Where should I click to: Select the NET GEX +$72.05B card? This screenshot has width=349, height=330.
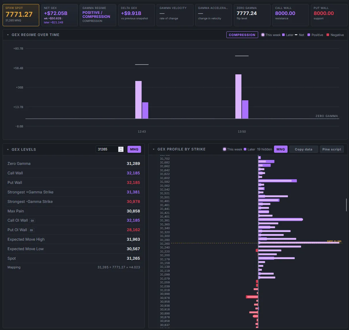(59, 15)
